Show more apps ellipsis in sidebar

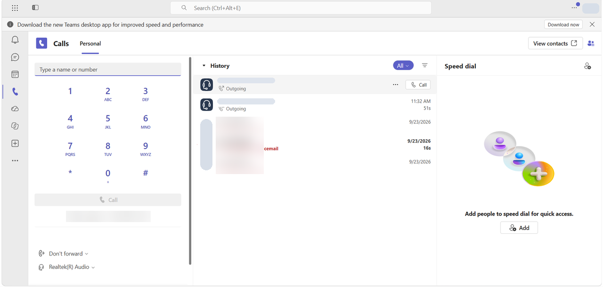[15, 160]
